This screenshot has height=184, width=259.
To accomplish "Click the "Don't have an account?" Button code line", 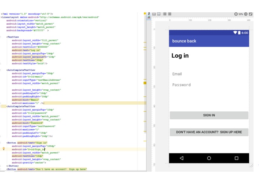I will 47,169.
